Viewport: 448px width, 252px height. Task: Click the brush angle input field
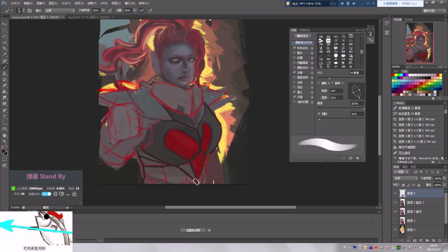click(x=336, y=91)
